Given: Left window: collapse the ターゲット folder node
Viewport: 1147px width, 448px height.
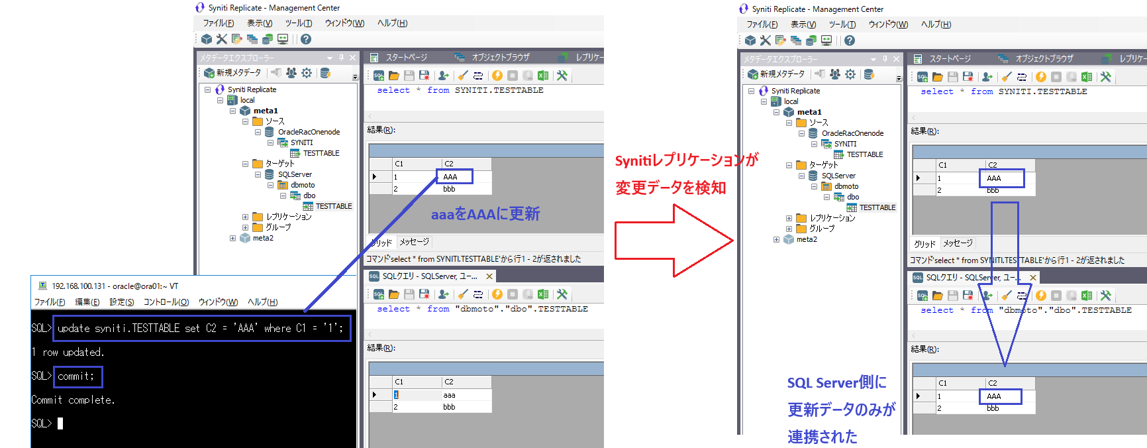Looking at the screenshot, I should (x=245, y=164).
